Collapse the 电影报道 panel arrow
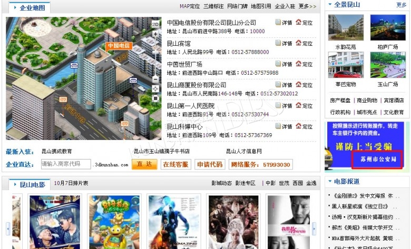 coord(330,181)
